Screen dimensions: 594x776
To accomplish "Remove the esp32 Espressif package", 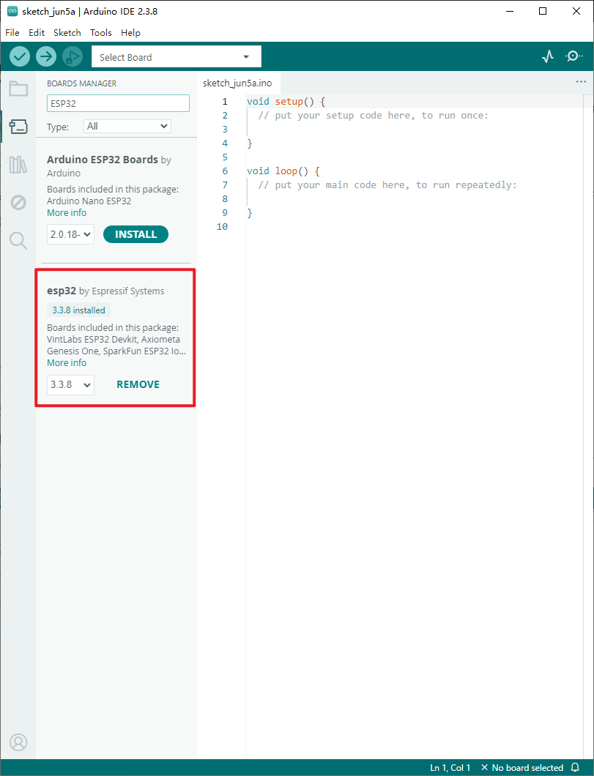I will pyautogui.click(x=138, y=384).
